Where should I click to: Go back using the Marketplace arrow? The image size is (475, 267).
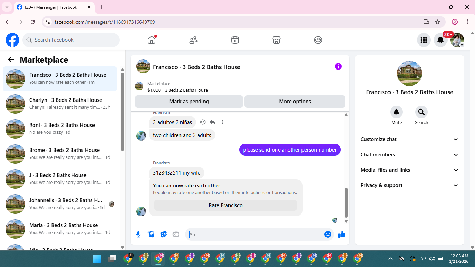[11, 59]
